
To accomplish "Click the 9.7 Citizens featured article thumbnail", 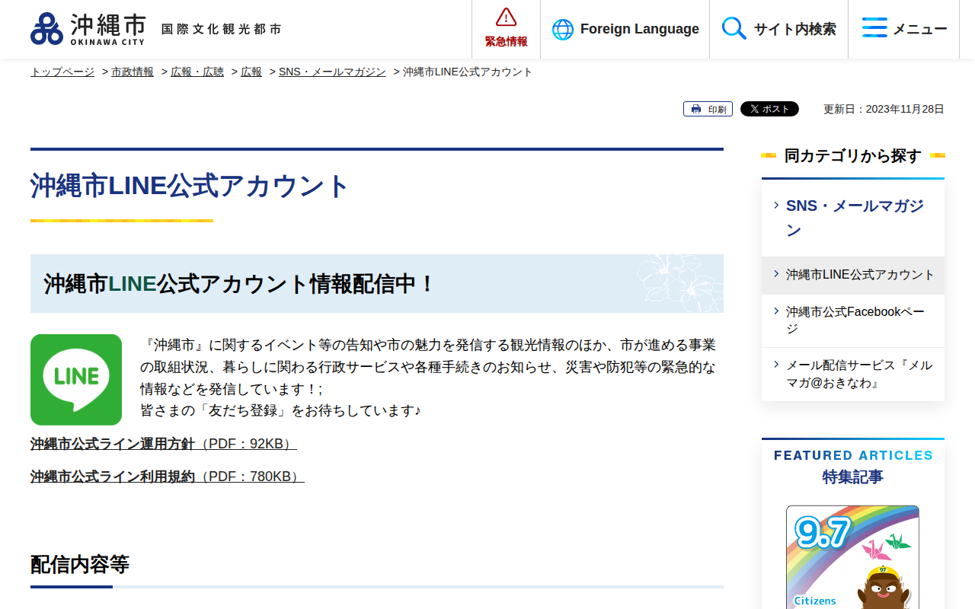I will click(x=852, y=557).
